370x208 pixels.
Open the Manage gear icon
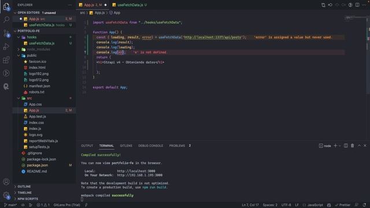[6, 195]
